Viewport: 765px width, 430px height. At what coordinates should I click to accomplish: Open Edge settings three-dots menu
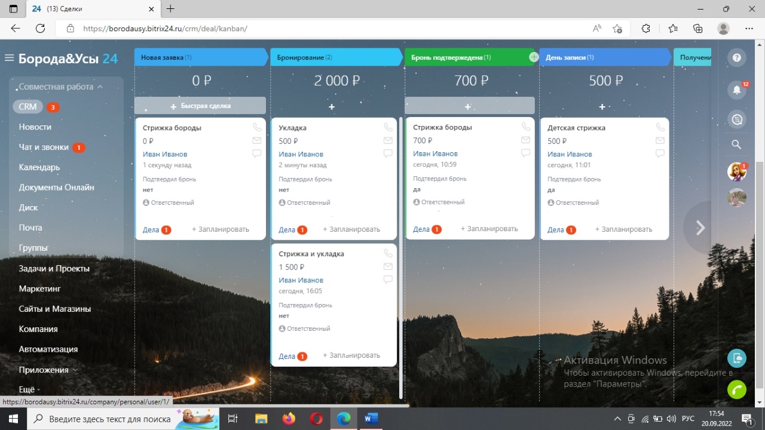pos(749,28)
